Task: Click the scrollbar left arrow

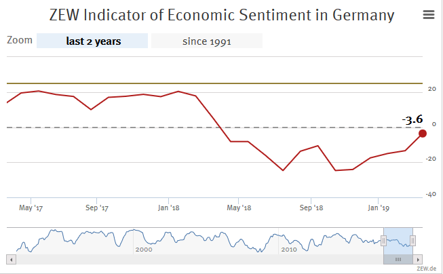Action: tap(11, 259)
